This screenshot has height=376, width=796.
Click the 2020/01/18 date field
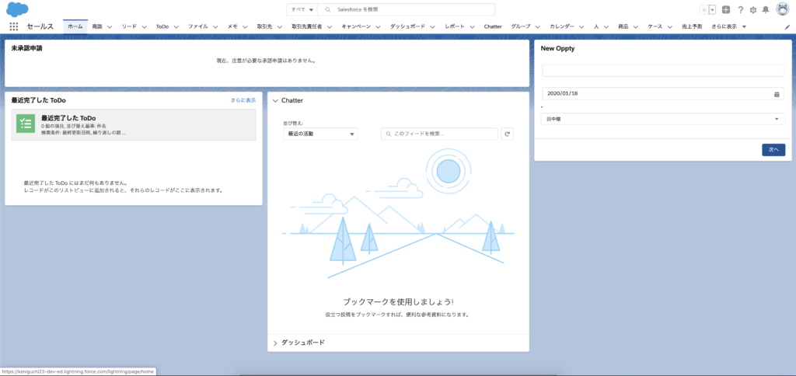point(663,94)
